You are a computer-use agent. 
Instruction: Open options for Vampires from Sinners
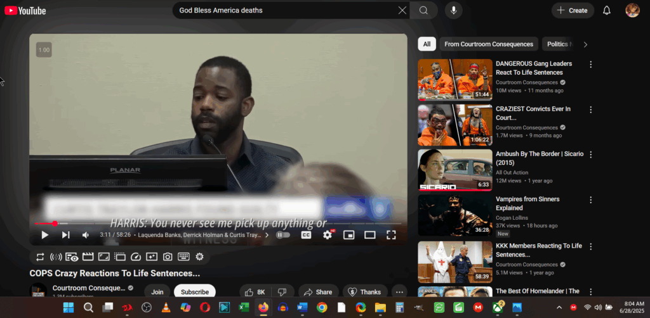pyautogui.click(x=591, y=200)
